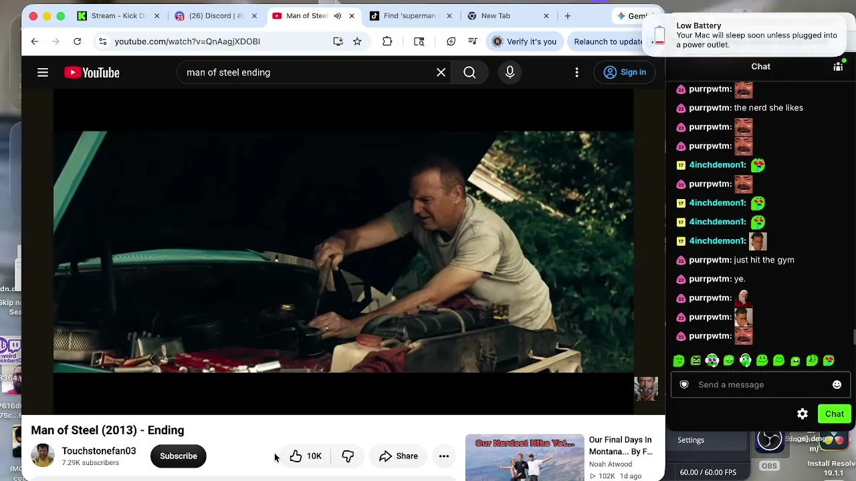Dislike the video with the thumbs-down button
This screenshot has width=856, height=481.
coord(348,456)
